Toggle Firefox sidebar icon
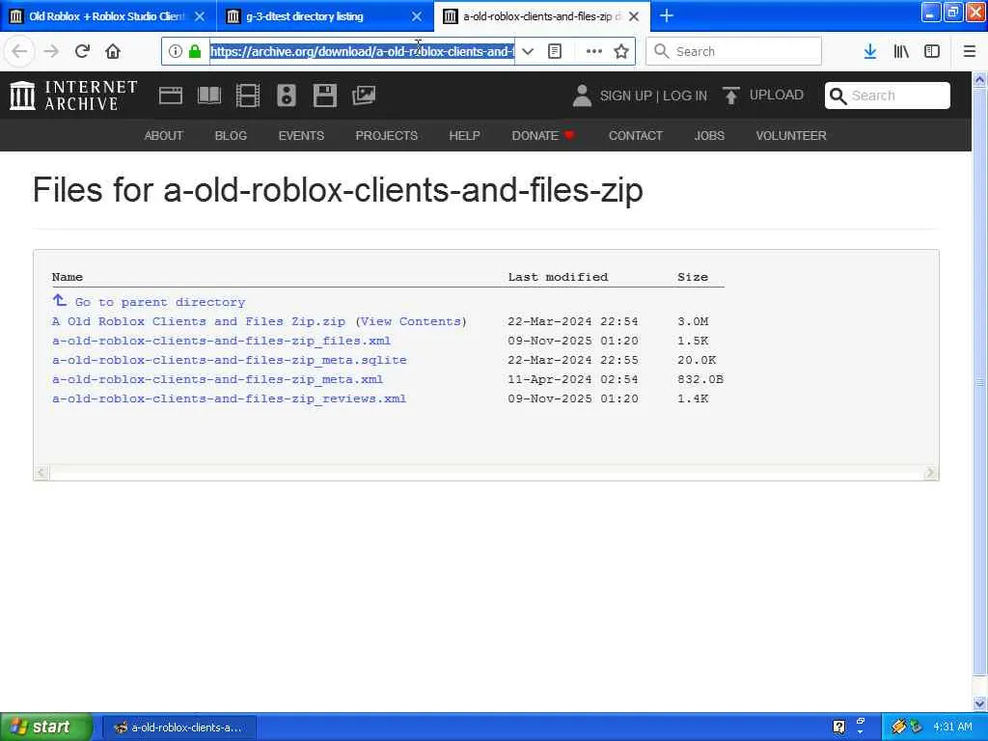Screen dimensions: 988x741 click(x=932, y=51)
